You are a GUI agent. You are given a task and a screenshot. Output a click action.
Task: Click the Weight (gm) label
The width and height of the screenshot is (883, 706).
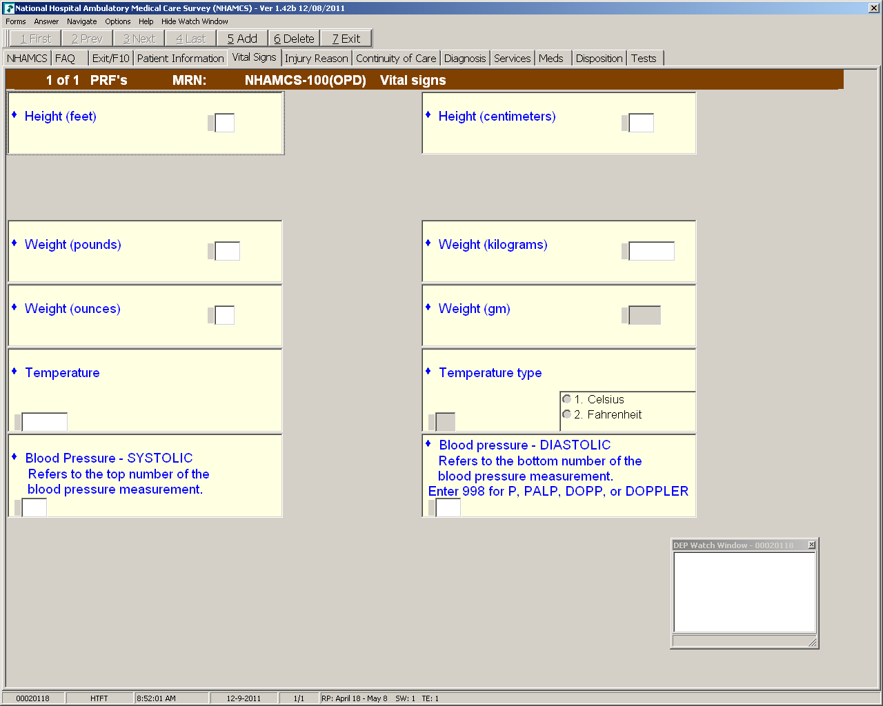click(475, 309)
